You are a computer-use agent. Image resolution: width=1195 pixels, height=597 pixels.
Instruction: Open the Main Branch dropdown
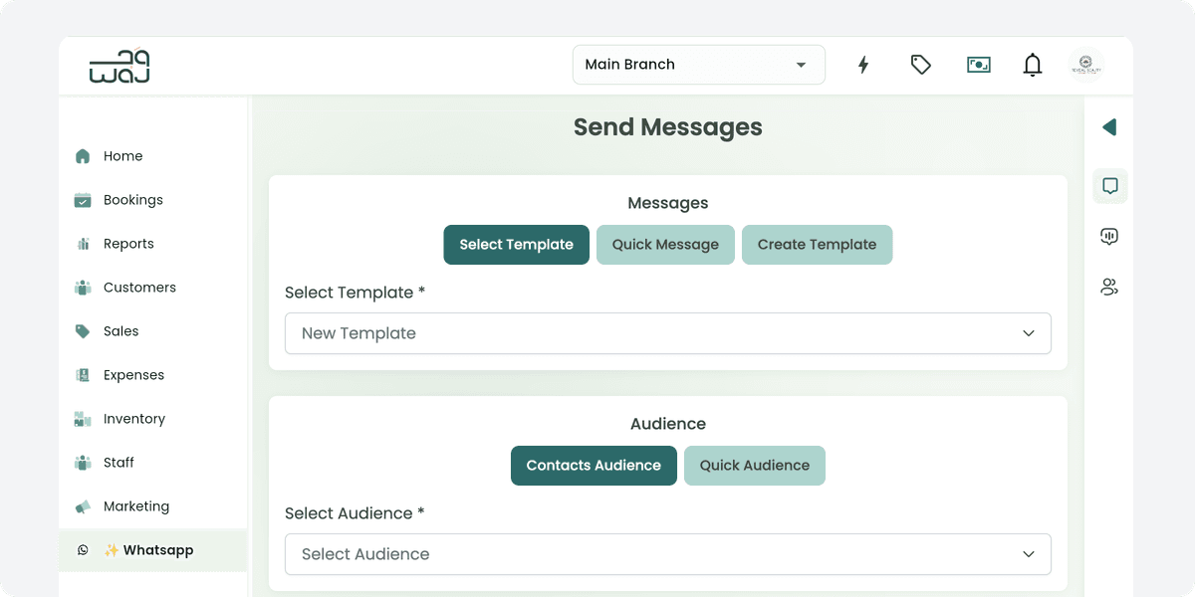(x=698, y=64)
